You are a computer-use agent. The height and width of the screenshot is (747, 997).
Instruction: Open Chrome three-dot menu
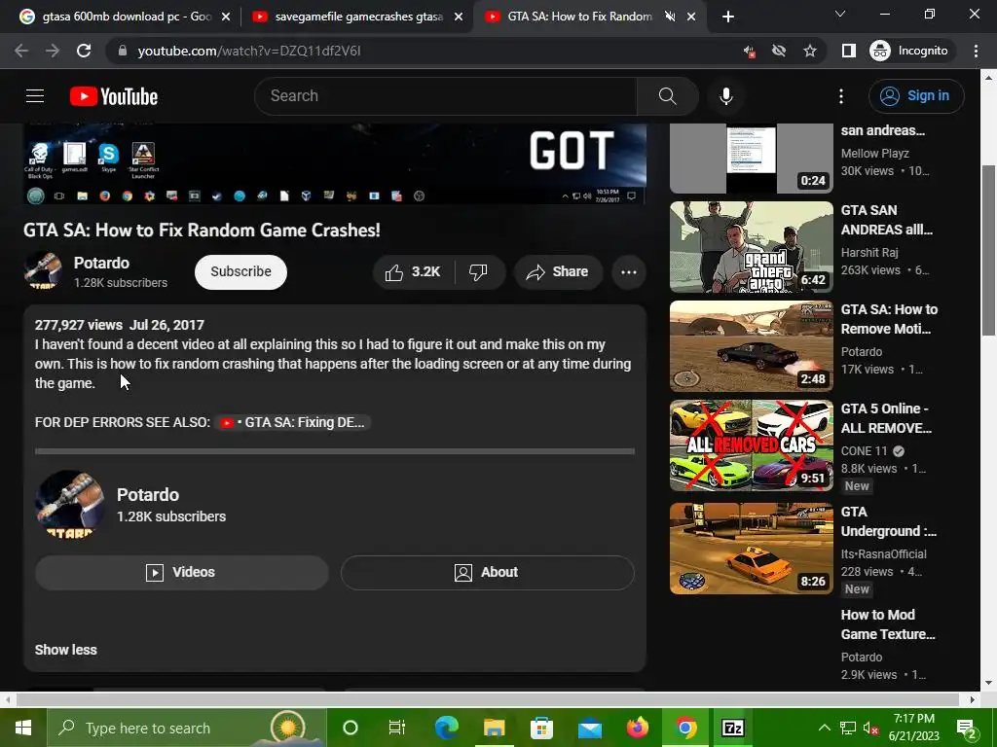[x=976, y=51]
